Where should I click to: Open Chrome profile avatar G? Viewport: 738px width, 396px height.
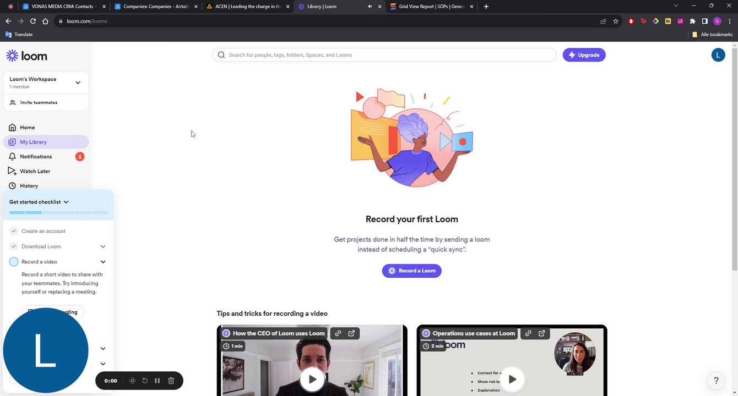click(717, 21)
